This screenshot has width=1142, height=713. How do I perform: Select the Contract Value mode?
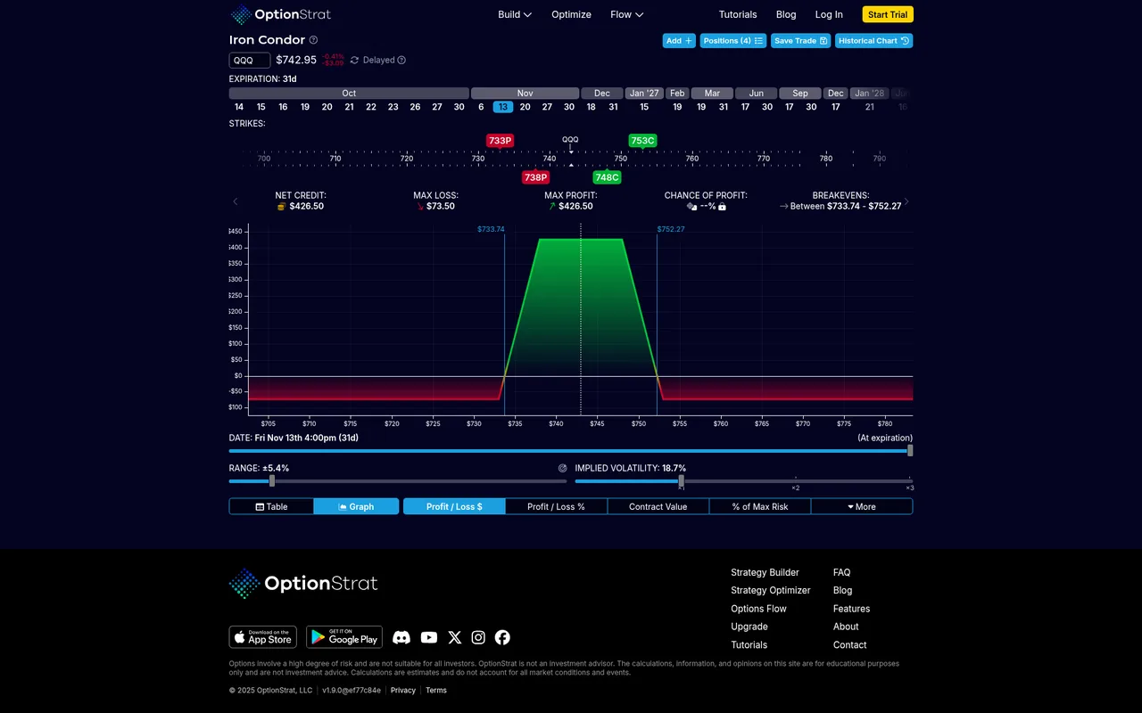point(658,506)
